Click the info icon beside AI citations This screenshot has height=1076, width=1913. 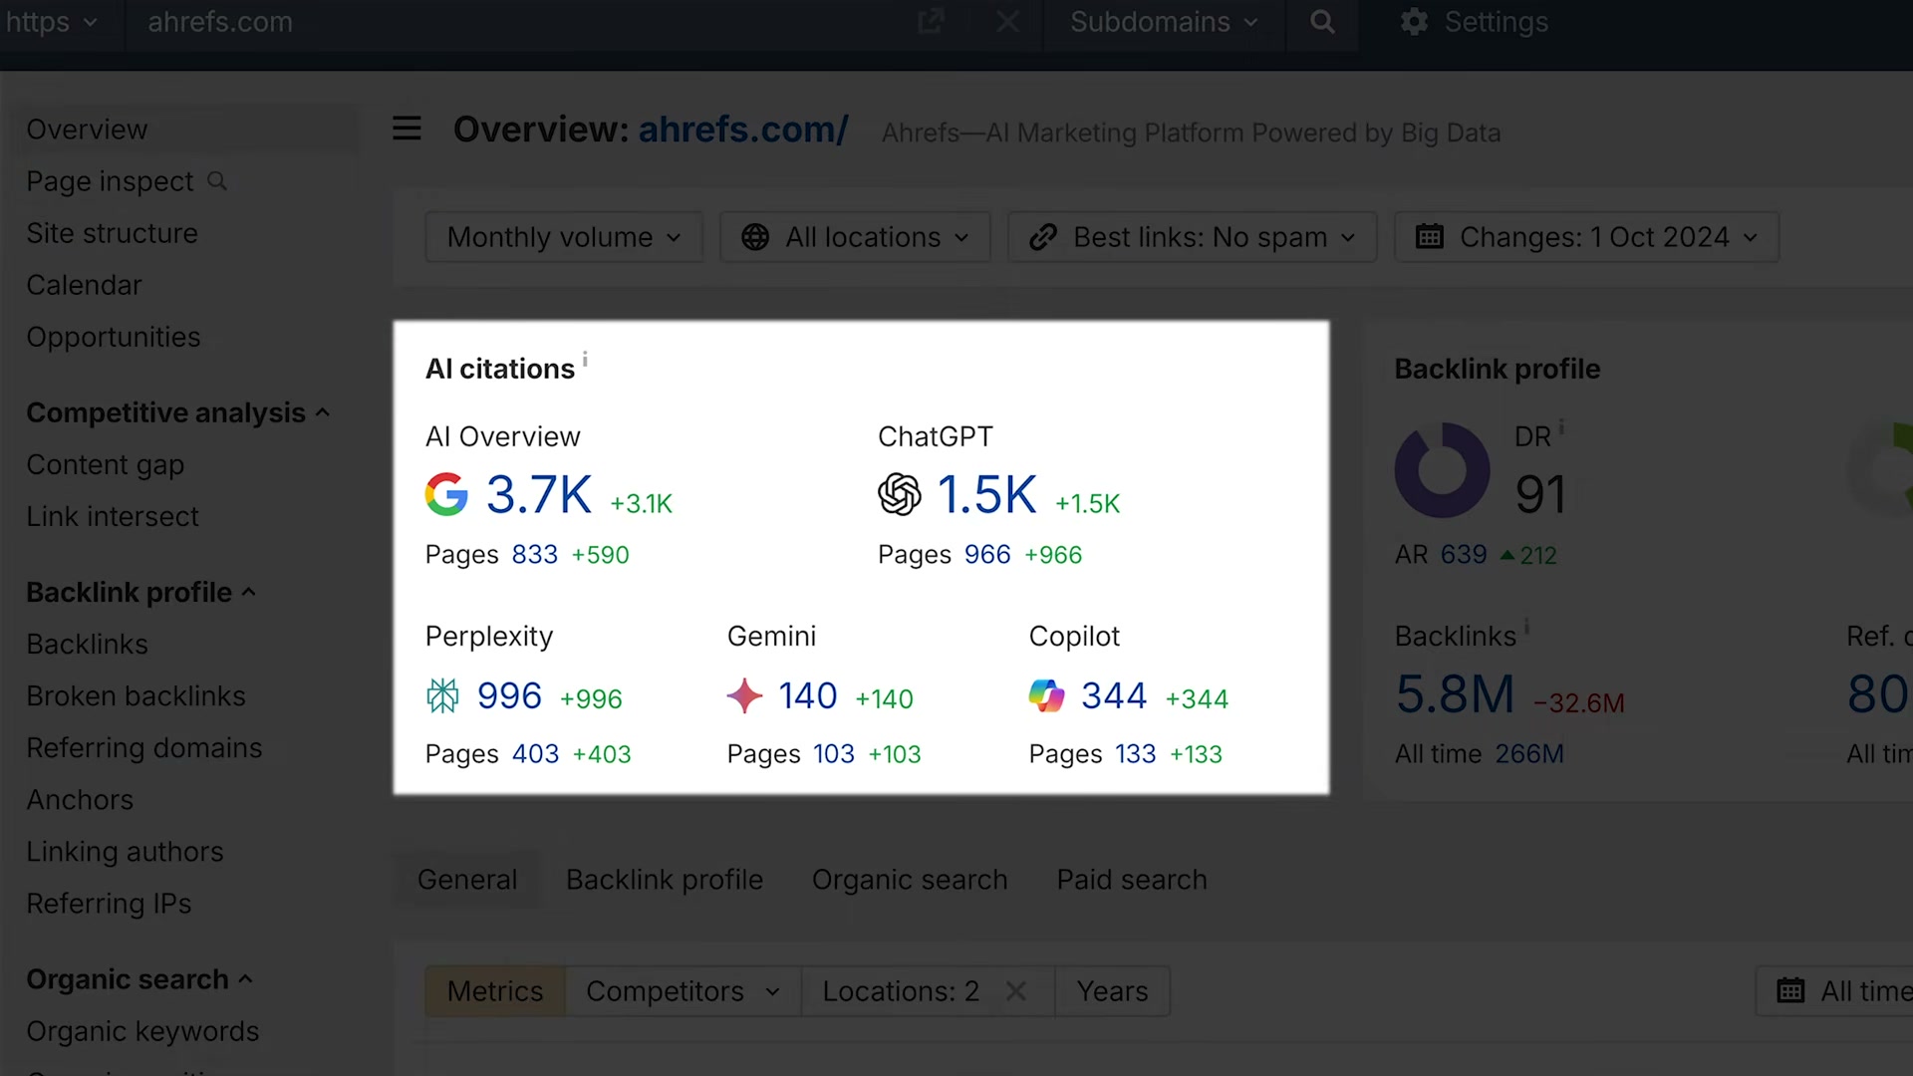point(585,359)
